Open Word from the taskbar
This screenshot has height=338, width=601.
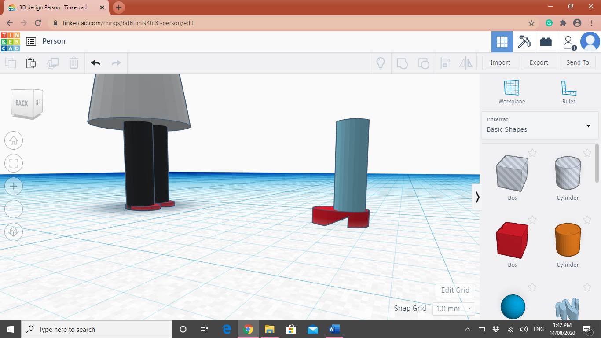pos(334,329)
